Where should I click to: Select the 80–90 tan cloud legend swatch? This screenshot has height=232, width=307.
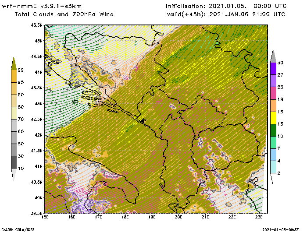(14, 101)
